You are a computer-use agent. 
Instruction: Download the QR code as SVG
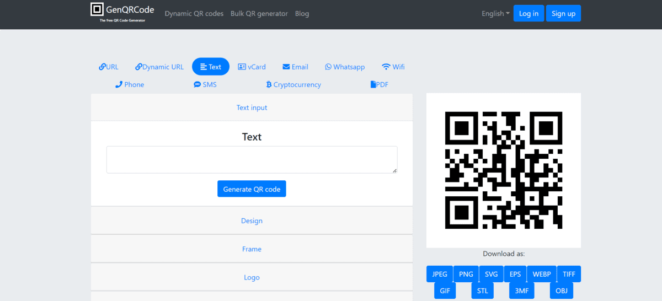(490, 274)
